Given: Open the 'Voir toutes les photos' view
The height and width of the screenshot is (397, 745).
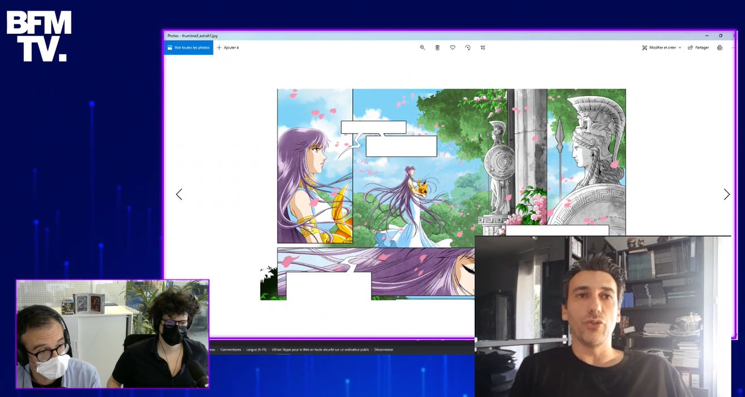Looking at the screenshot, I should pos(189,48).
